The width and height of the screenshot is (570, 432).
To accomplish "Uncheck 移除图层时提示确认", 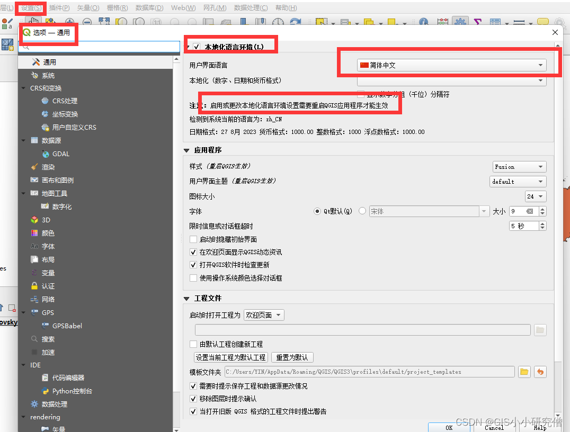I will tap(193, 399).
